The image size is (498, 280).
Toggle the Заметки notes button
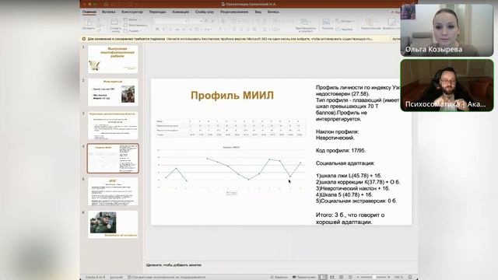279,277
